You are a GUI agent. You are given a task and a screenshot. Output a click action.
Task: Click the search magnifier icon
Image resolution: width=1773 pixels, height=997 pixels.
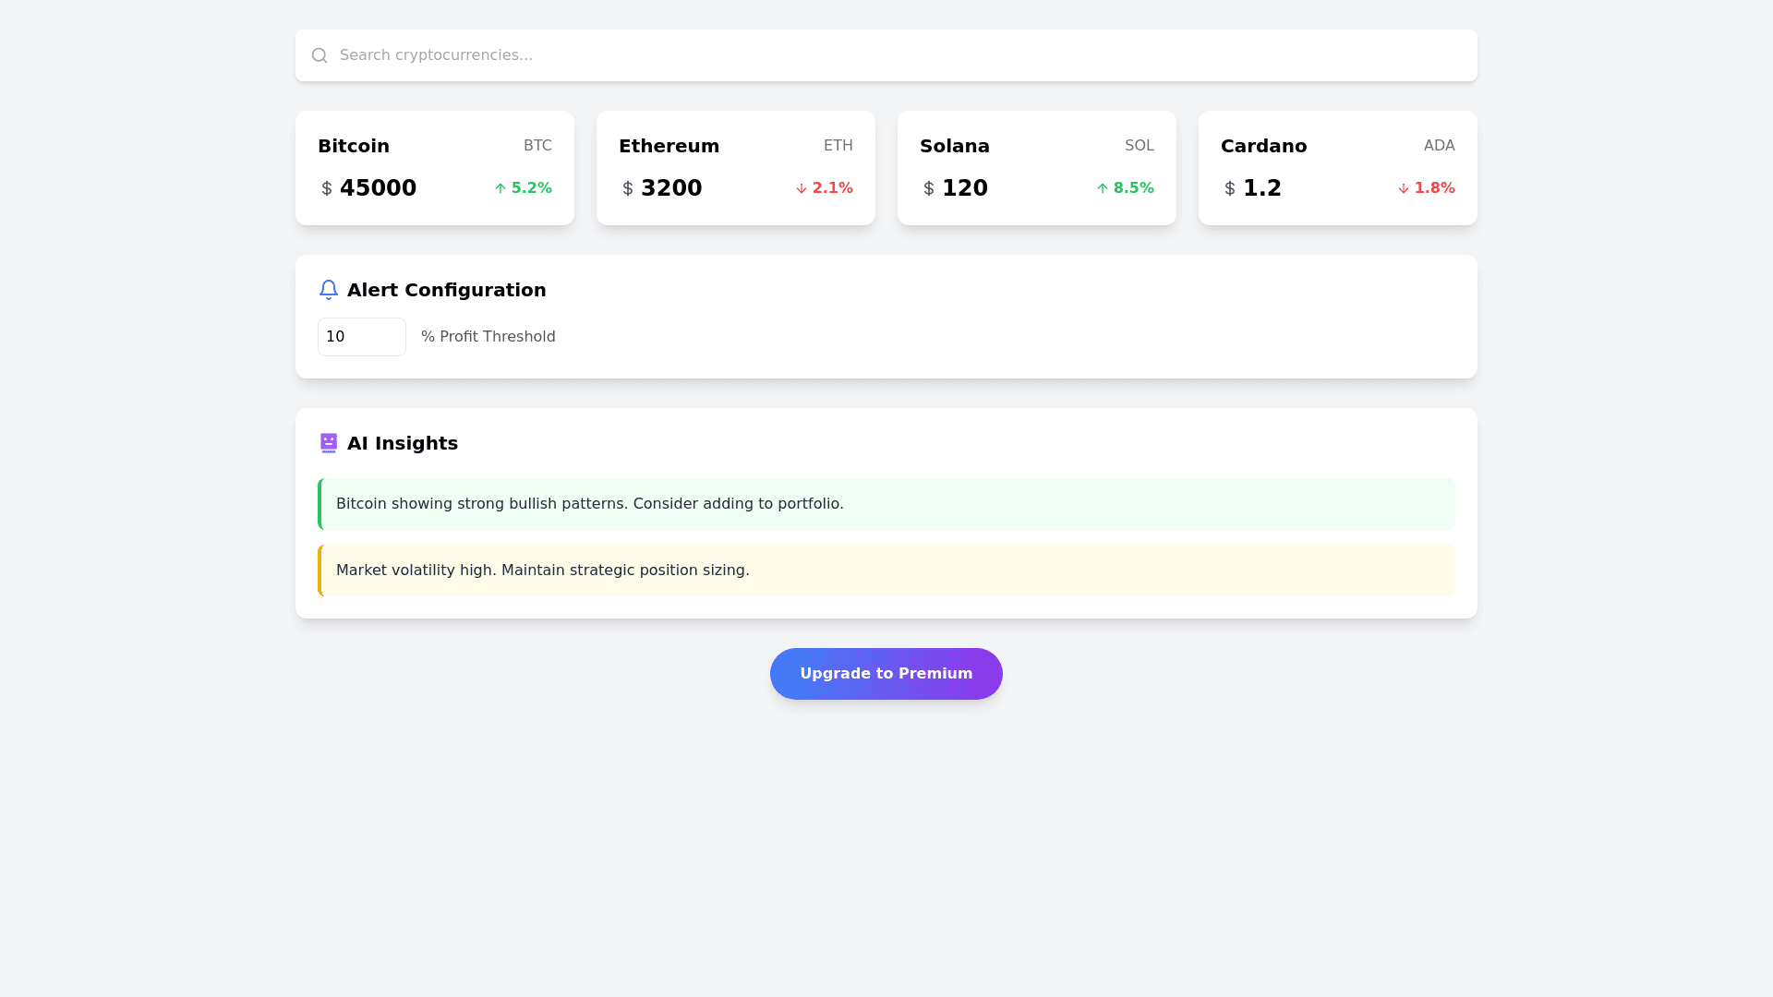(320, 55)
